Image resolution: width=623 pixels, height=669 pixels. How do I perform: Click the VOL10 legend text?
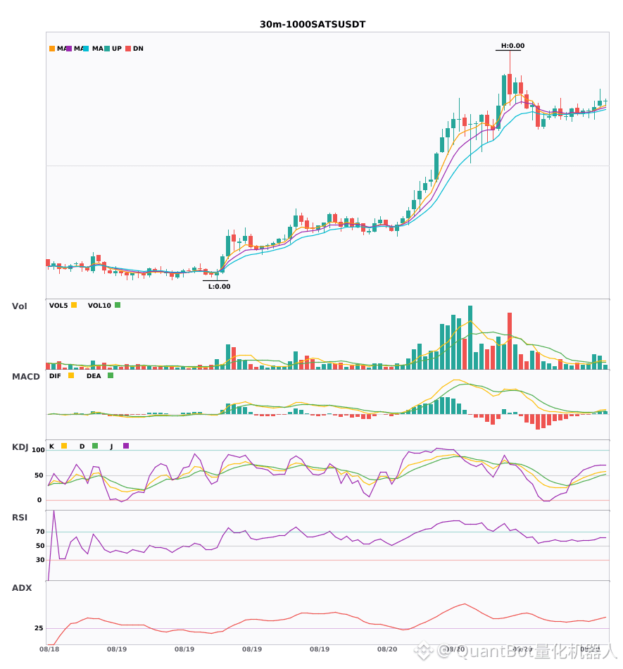(99, 306)
